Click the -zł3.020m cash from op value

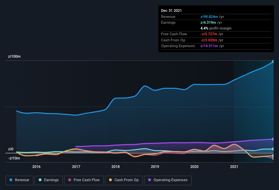point(209,40)
